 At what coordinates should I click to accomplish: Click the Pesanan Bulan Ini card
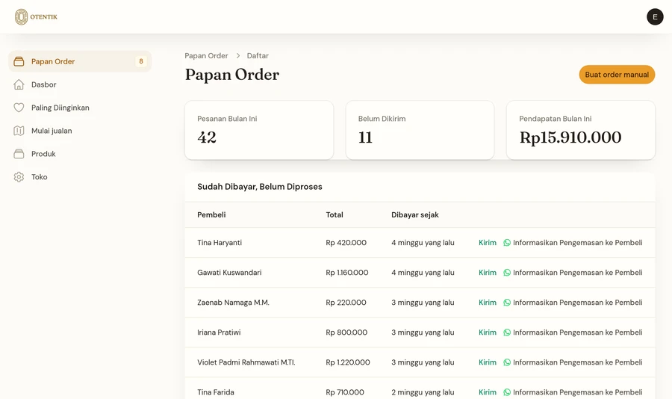point(259,130)
